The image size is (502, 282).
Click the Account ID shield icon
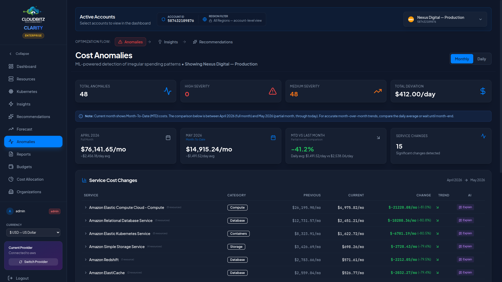163,19
